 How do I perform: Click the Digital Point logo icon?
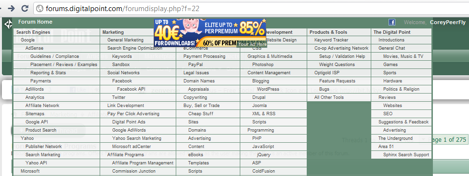click(x=8, y=24)
